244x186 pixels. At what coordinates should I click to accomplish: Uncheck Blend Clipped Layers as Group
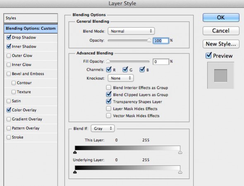coord(109,94)
